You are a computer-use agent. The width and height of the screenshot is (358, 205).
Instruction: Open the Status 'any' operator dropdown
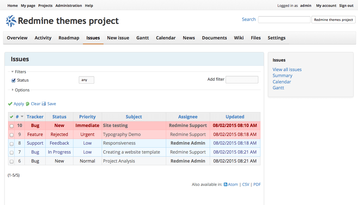(x=87, y=80)
